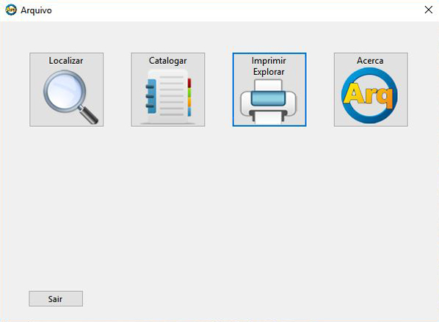This screenshot has width=439, height=322.
Task: Click the Localizar text label
Action: tap(66, 61)
